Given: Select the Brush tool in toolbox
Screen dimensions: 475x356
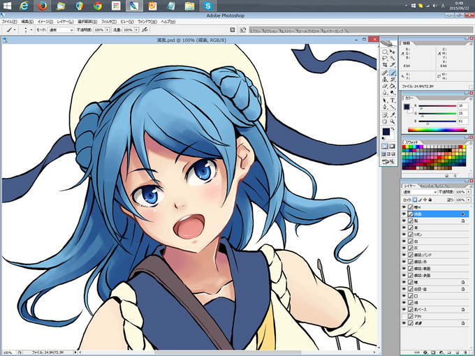Looking at the screenshot, I should [x=393, y=73].
